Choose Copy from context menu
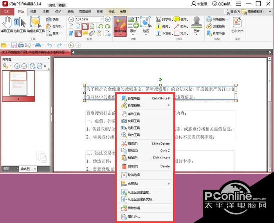The height and width of the screenshot is (223, 274). tap(145, 151)
